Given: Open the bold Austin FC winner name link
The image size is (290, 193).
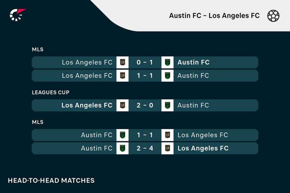Looking at the screenshot, I should click(193, 62).
